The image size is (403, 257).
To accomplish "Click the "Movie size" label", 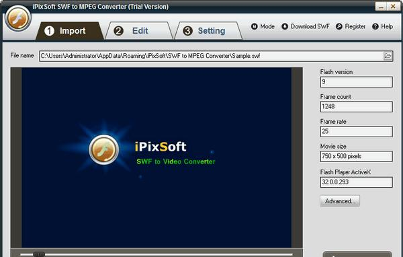I will point(333,146).
